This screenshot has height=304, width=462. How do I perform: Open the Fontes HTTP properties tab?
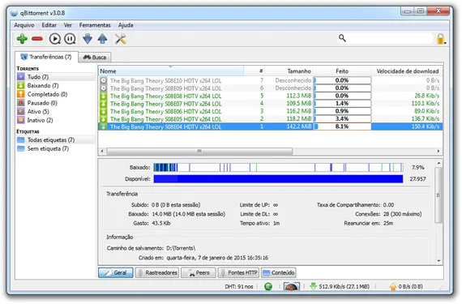(238, 272)
